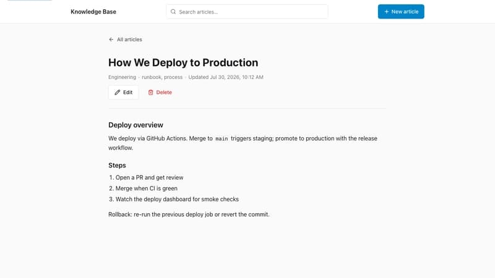Click step Open a PR and get review
The image size is (495, 278).
coord(149,177)
